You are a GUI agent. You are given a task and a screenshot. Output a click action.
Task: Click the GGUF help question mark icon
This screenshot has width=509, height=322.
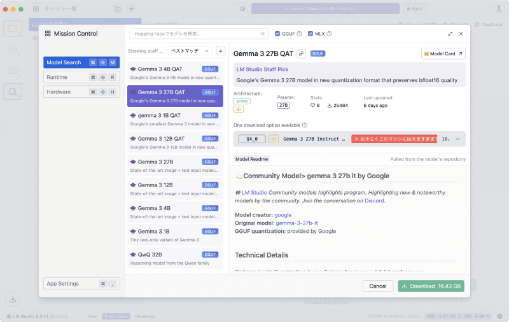[x=299, y=34]
